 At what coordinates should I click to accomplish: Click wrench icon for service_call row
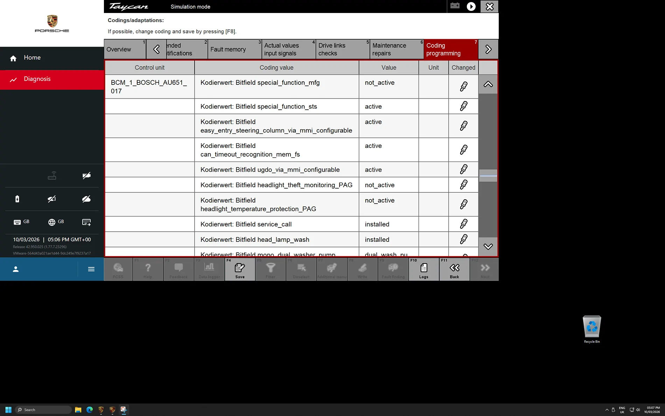pos(464,224)
